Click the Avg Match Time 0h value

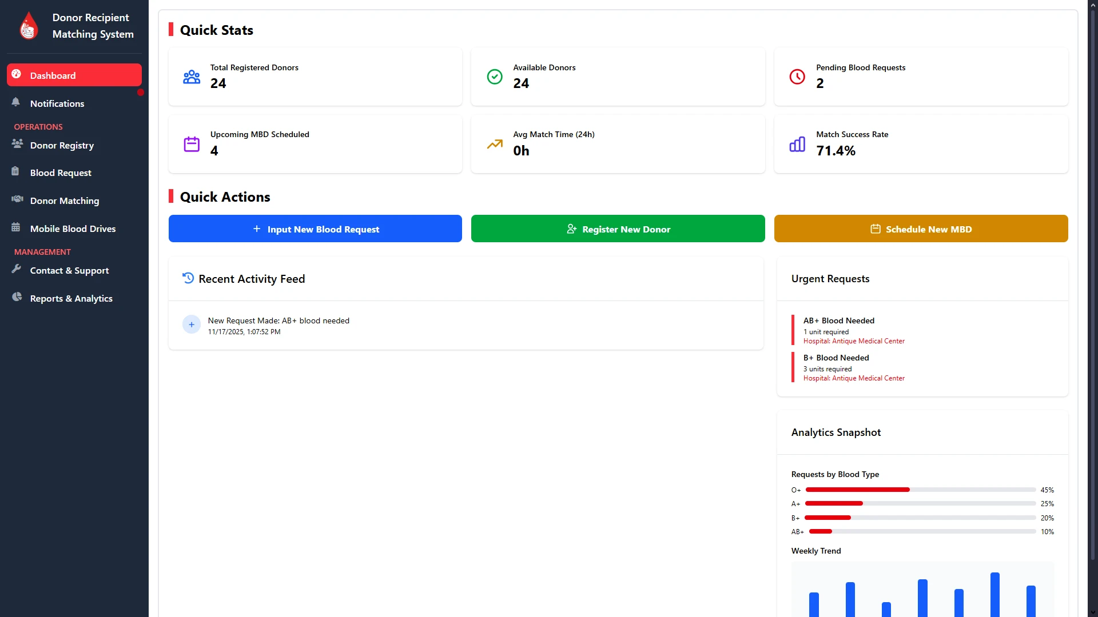(521, 151)
